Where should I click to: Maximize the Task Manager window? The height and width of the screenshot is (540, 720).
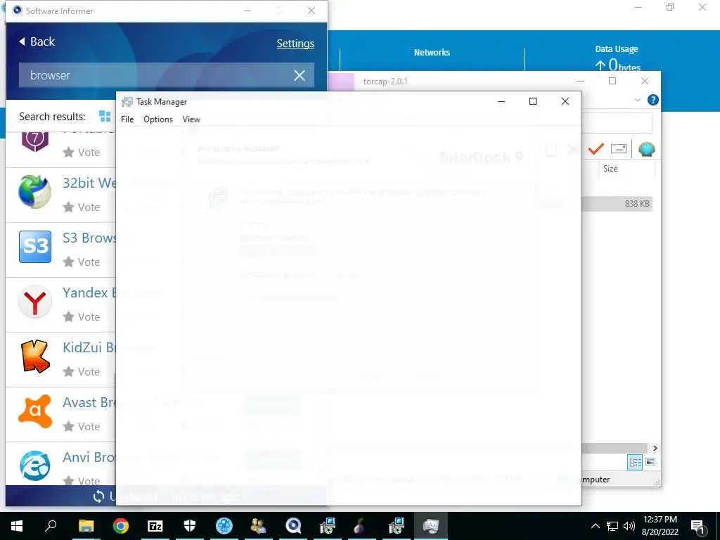click(x=533, y=101)
